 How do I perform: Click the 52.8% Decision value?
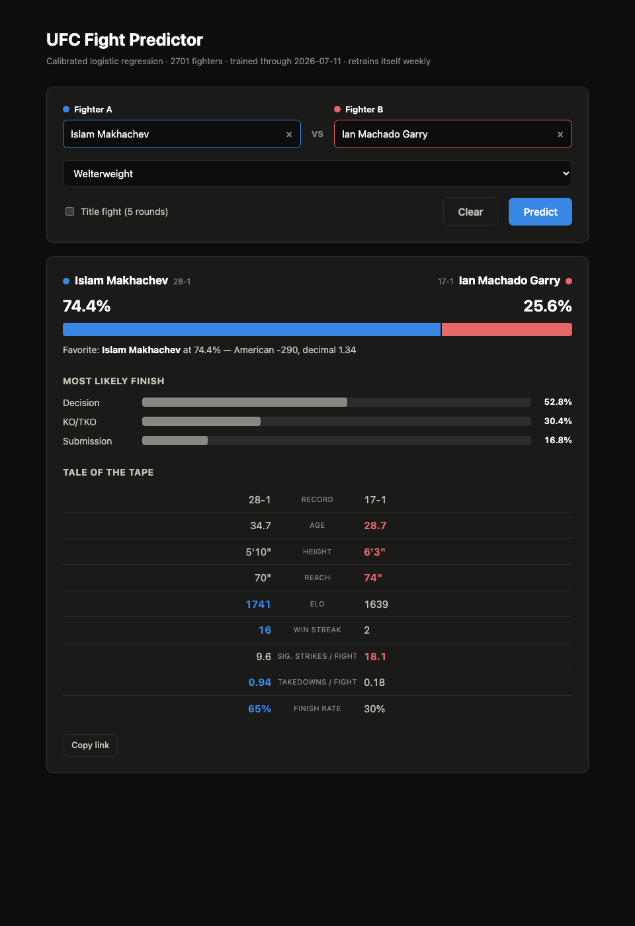point(558,402)
